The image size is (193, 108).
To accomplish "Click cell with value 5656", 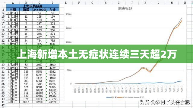I will [39, 72].
